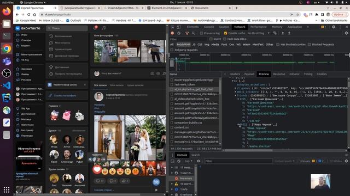
Task: Filter requests by Fetch/XHR type
Action: pos(184,45)
